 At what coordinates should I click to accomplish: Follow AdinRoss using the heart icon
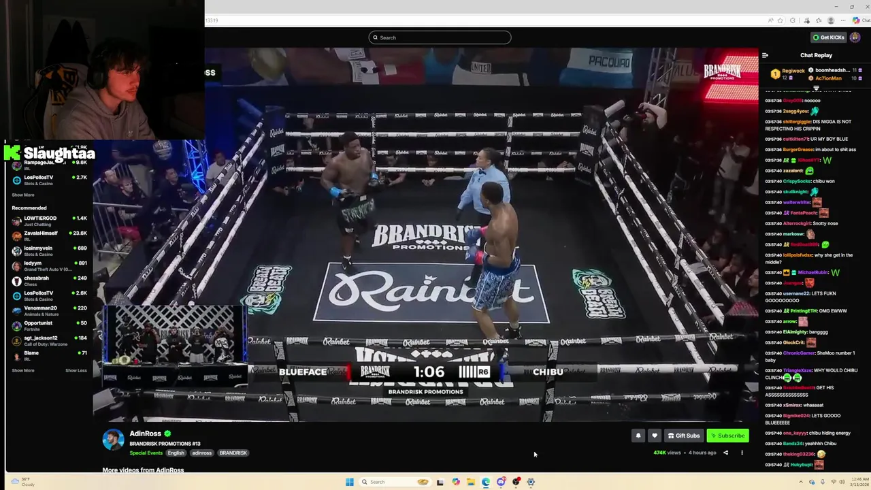pyautogui.click(x=655, y=436)
